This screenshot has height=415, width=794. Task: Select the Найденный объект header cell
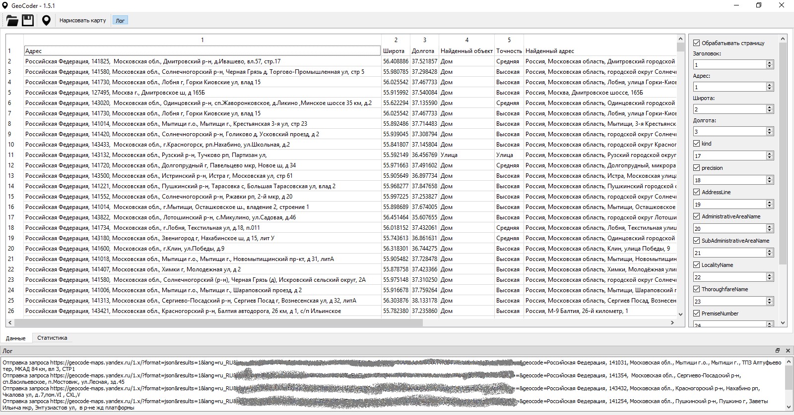tap(466, 51)
